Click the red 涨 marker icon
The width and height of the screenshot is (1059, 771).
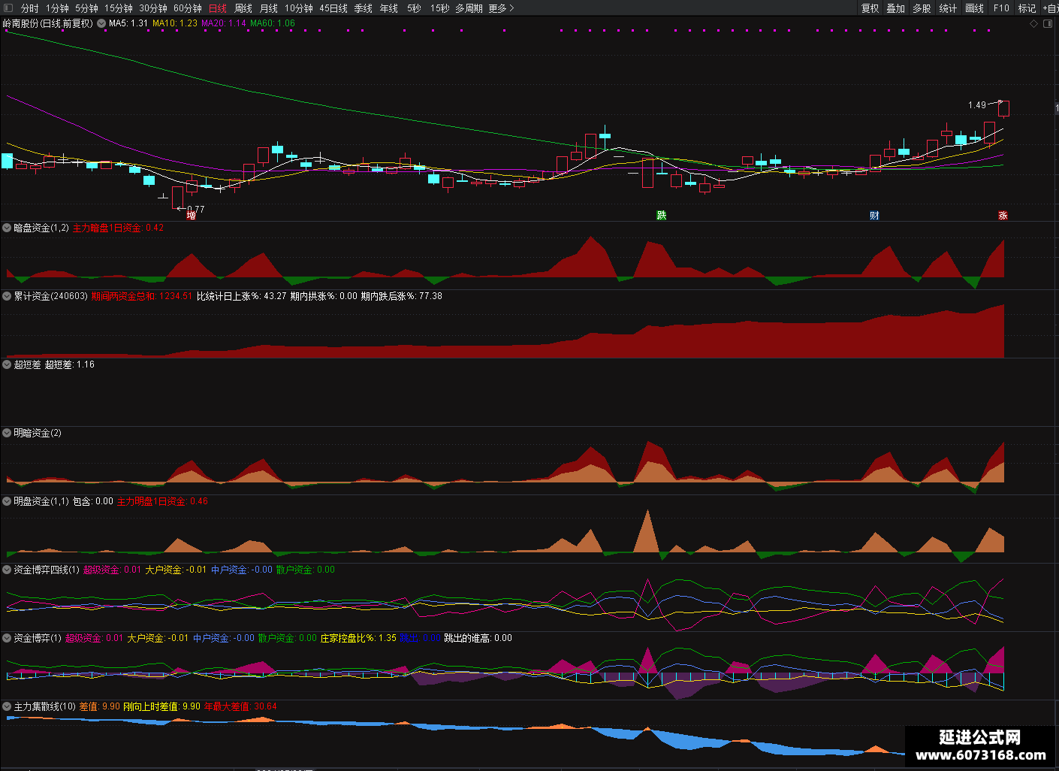coord(1003,216)
